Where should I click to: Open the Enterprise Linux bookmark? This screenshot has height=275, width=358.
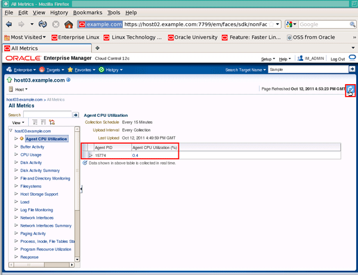pos(75,37)
